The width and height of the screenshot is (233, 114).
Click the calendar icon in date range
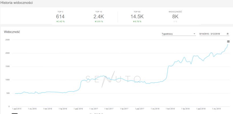[228, 34]
